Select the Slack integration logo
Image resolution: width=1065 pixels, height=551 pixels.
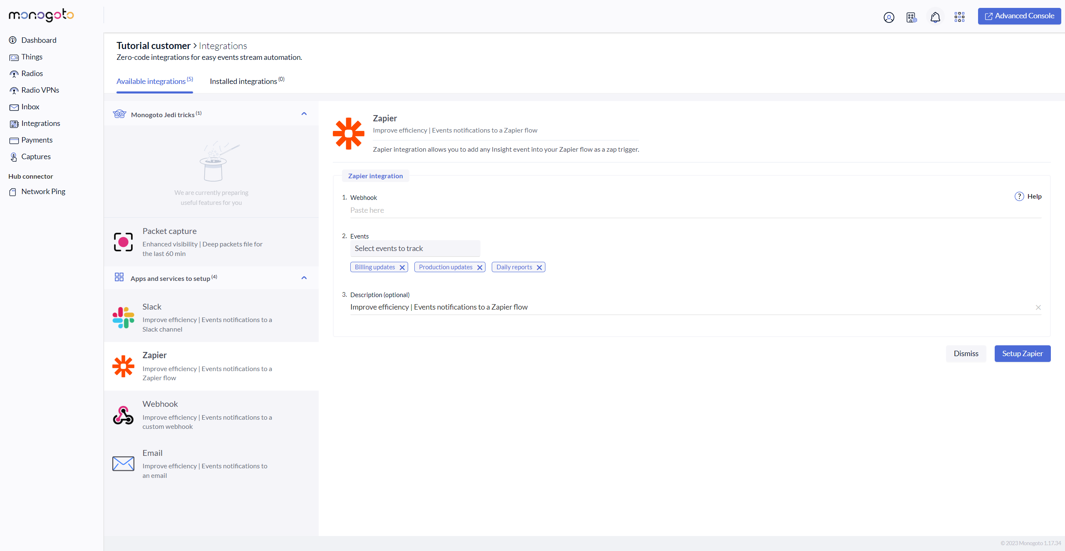pos(123,317)
